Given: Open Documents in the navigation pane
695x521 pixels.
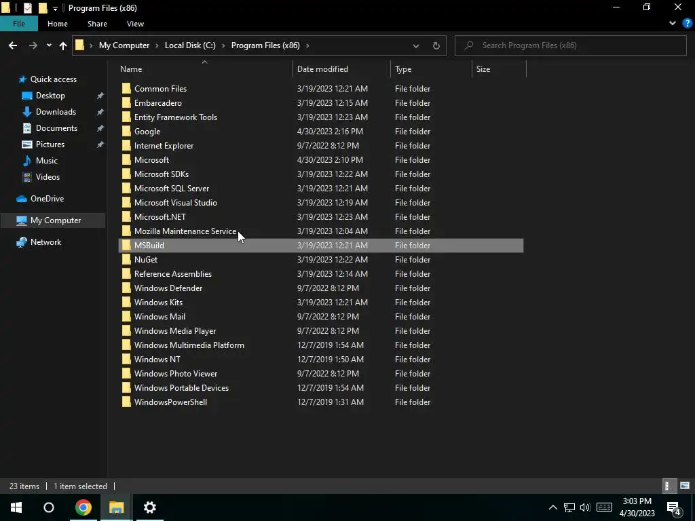Looking at the screenshot, I should (x=56, y=128).
